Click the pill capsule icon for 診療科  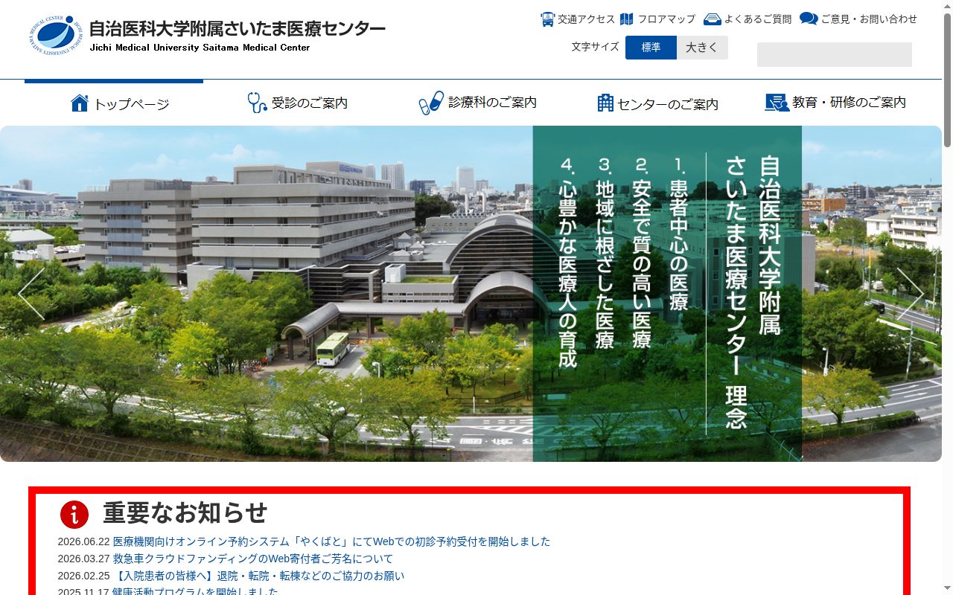pos(431,103)
